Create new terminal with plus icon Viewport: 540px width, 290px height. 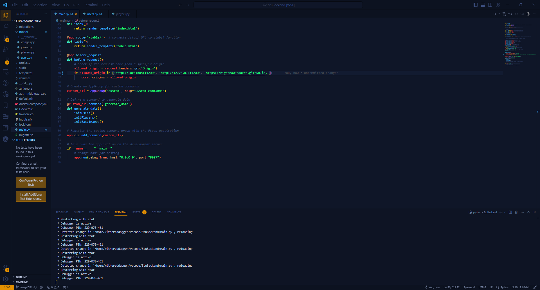coord(501,212)
